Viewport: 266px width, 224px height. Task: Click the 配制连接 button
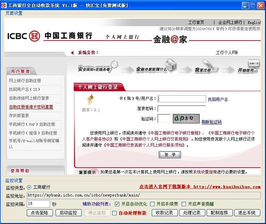click(220, 213)
